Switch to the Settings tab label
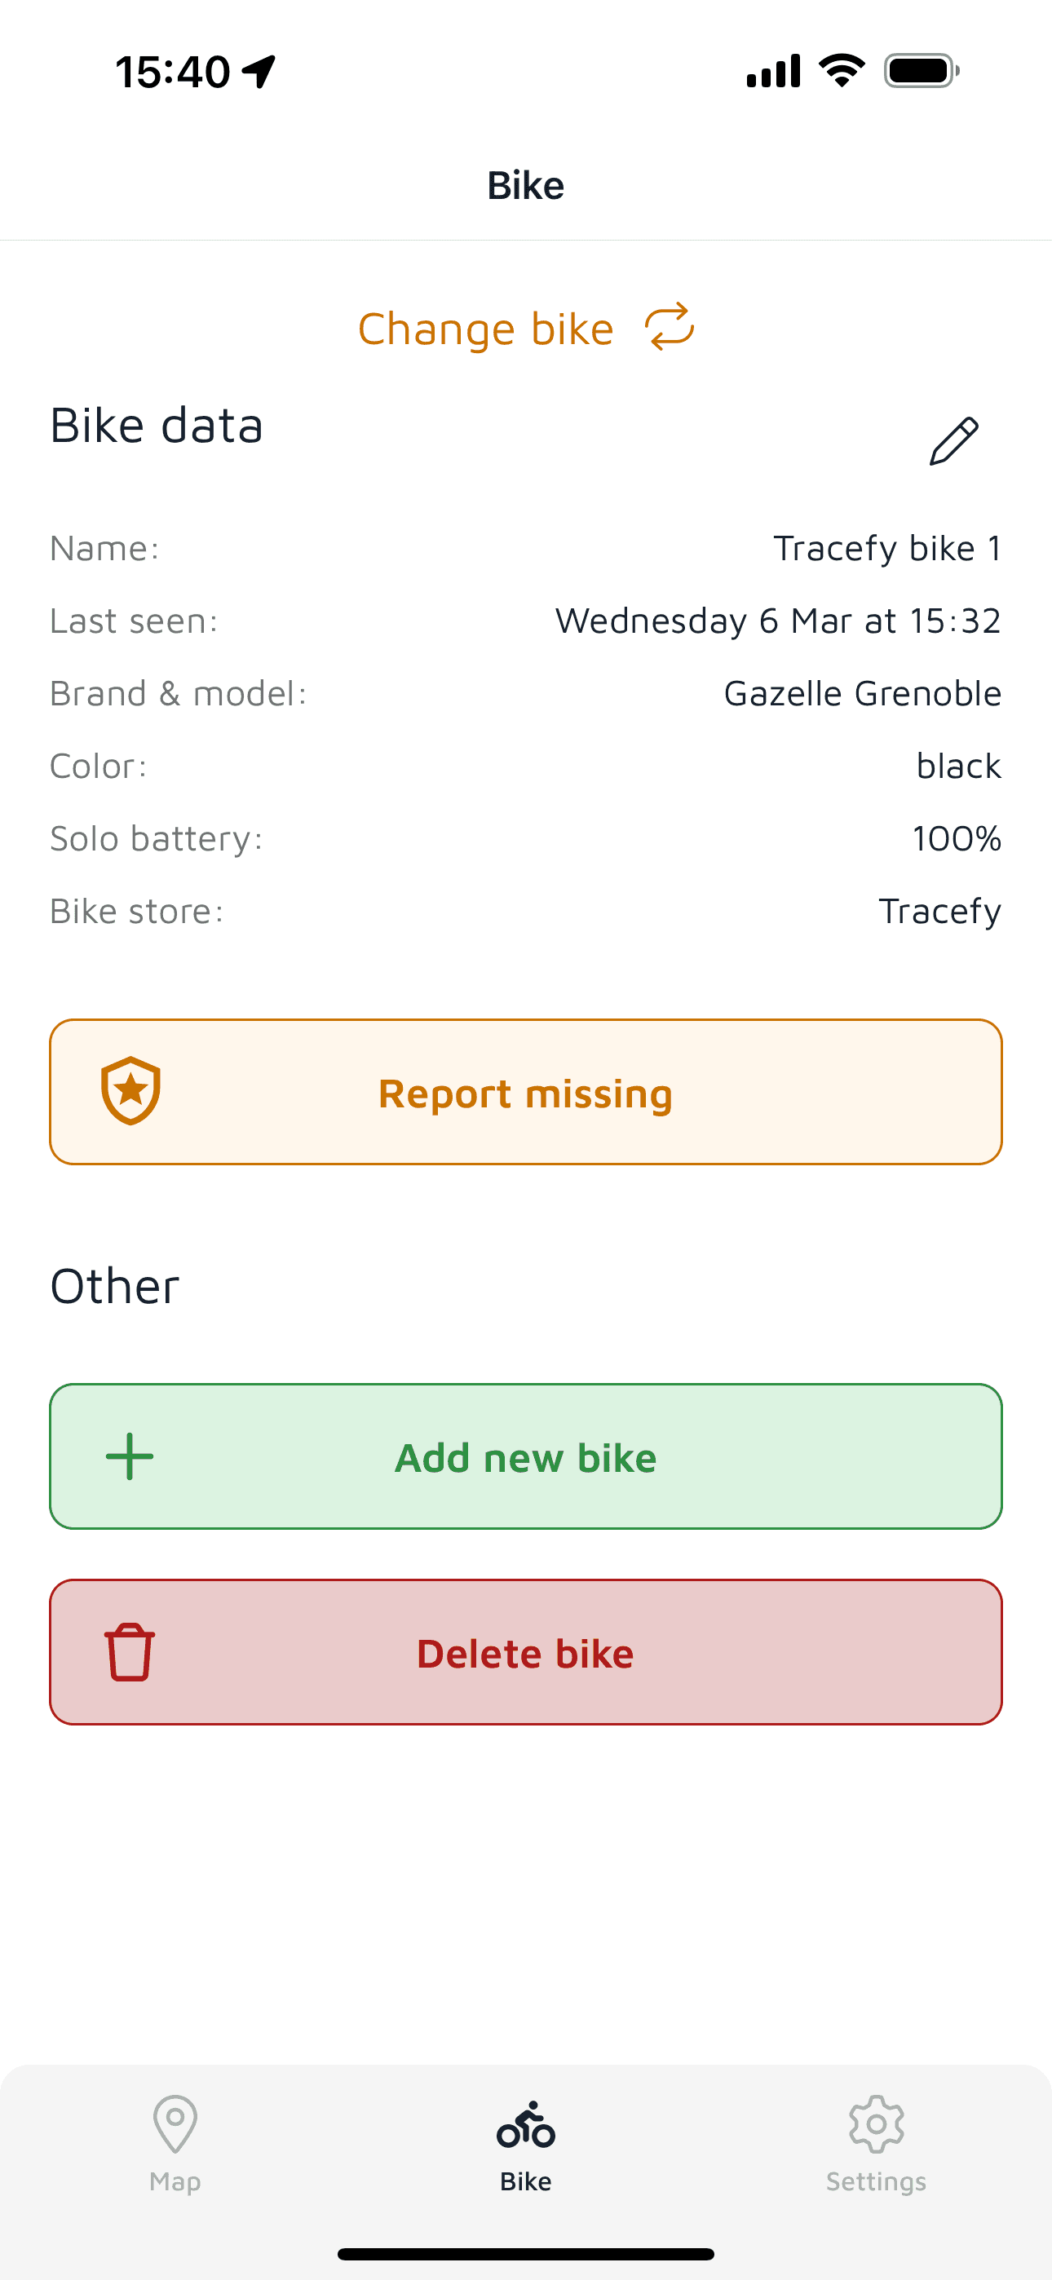 click(x=876, y=2181)
